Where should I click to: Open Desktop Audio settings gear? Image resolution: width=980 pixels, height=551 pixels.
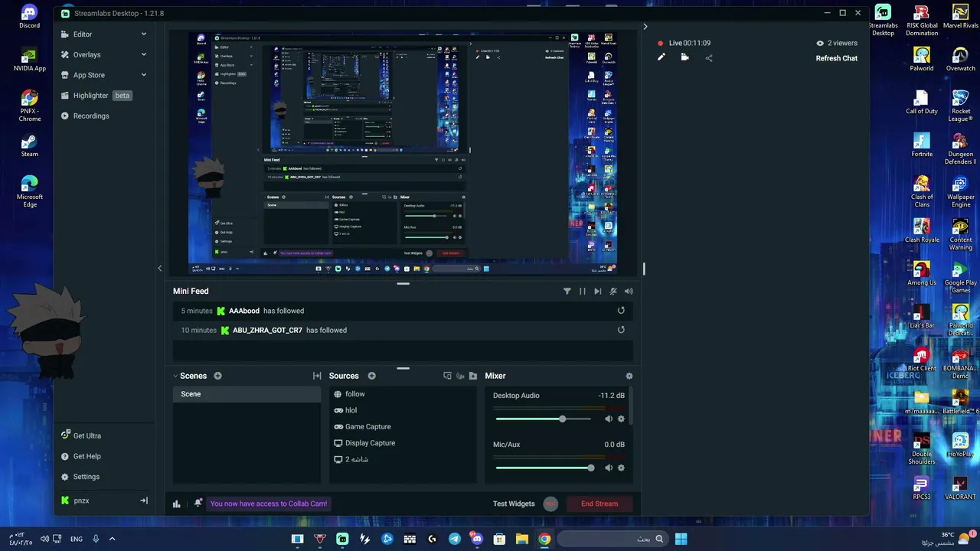621,419
